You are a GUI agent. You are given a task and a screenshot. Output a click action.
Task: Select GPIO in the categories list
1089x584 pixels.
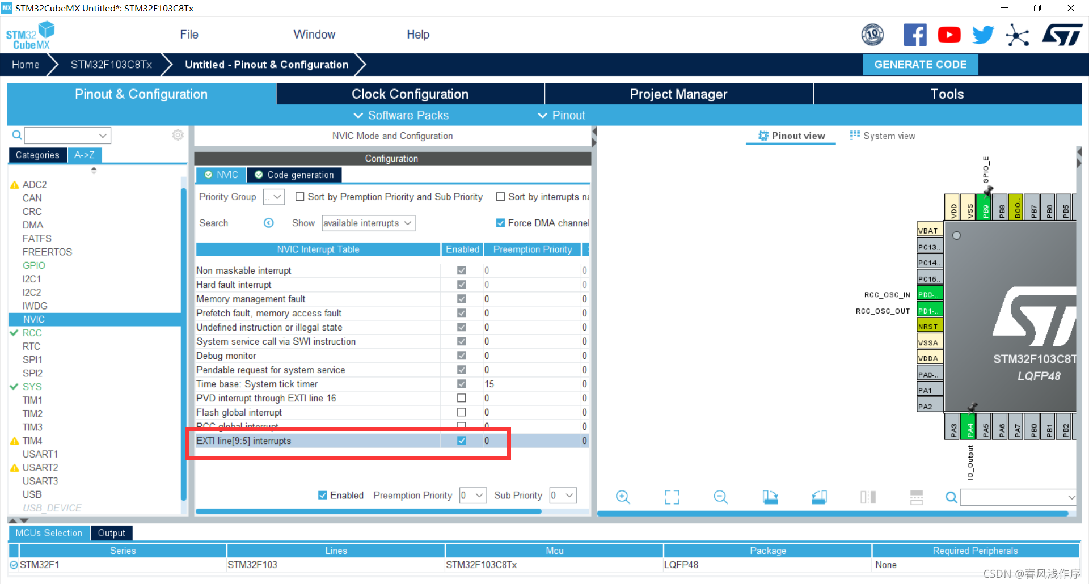coord(34,265)
